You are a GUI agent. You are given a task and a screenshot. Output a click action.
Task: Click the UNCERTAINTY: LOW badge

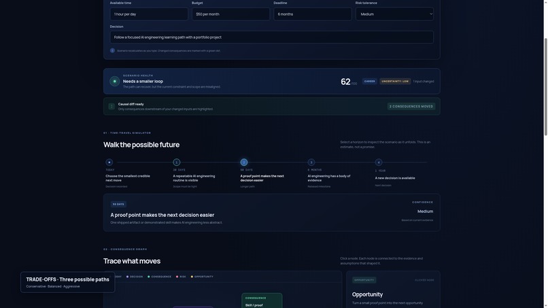click(395, 81)
